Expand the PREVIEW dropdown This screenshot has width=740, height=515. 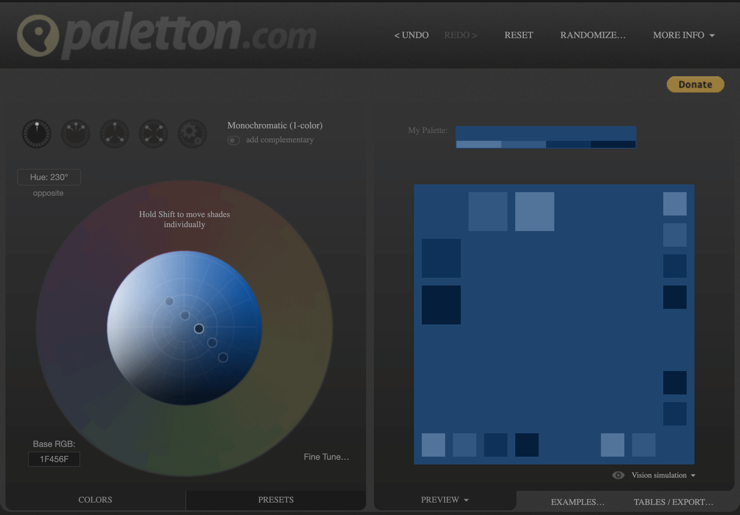[445, 500]
